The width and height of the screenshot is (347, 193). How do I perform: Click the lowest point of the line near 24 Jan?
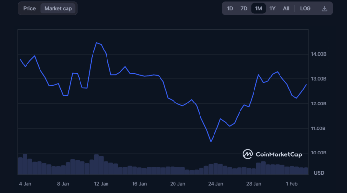[x=211, y=142]
